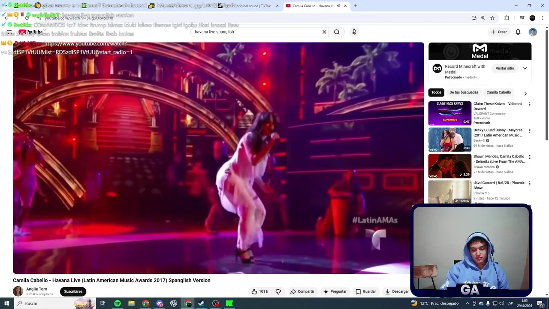Start voice search with the microphone
549x309 pixels.
354,32
